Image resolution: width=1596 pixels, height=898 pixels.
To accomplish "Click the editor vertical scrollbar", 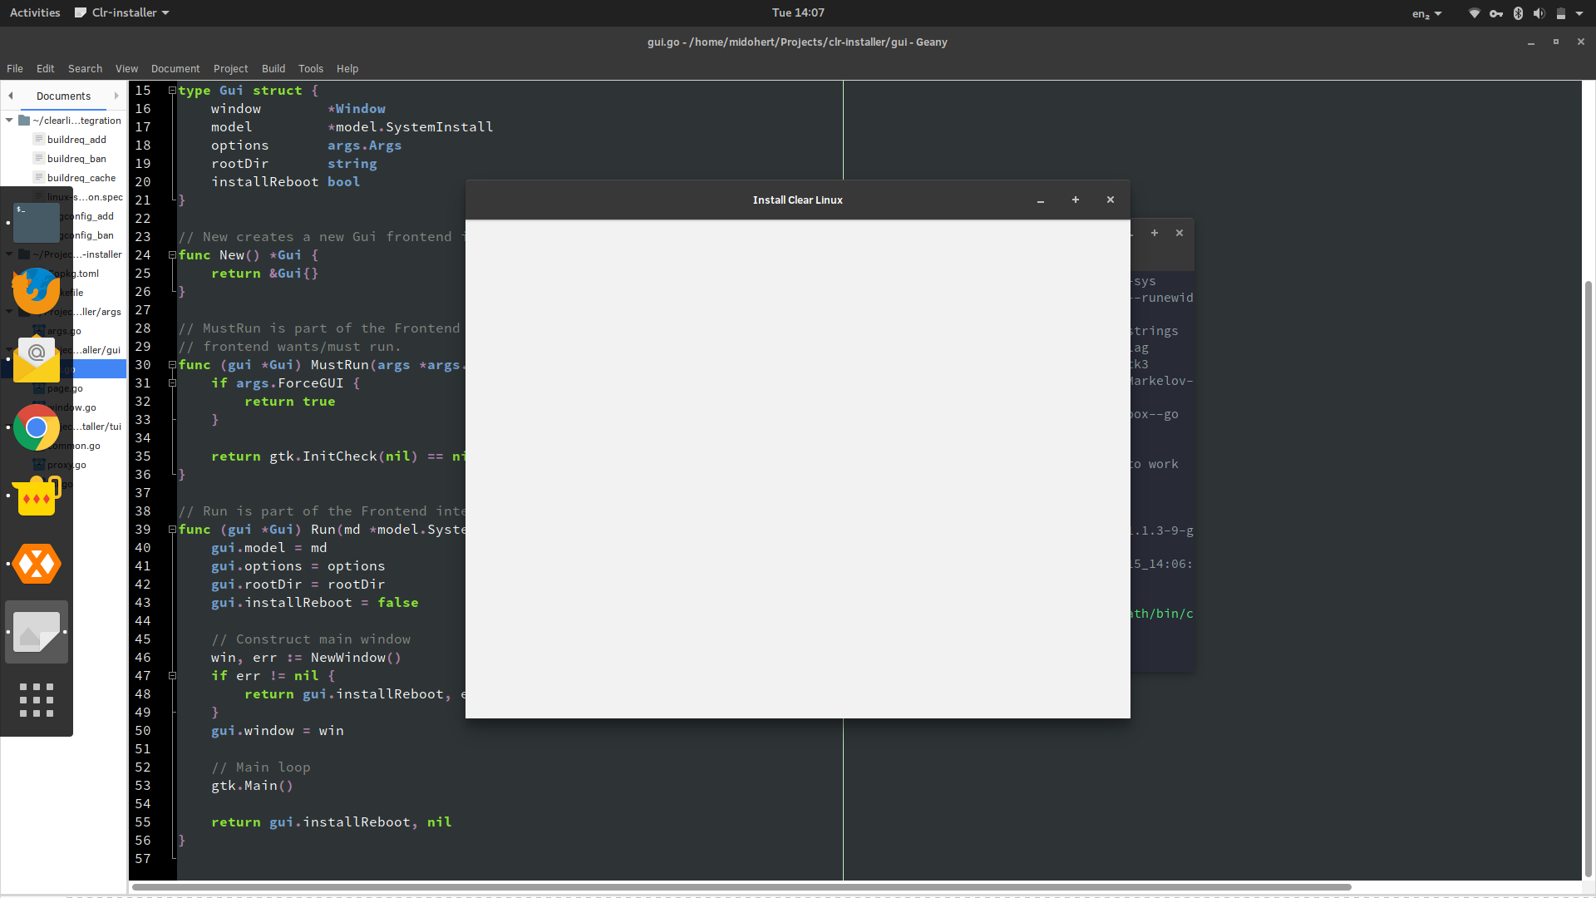I will [x=1589, y=579].
